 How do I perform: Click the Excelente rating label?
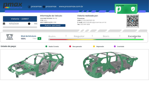[x=134, y=36]
